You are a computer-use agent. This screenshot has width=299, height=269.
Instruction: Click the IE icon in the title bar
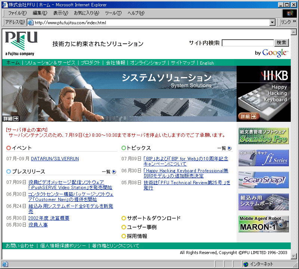(x=5, y=5)
